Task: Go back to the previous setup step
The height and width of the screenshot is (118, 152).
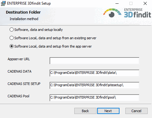Action: tap(85, 111)
